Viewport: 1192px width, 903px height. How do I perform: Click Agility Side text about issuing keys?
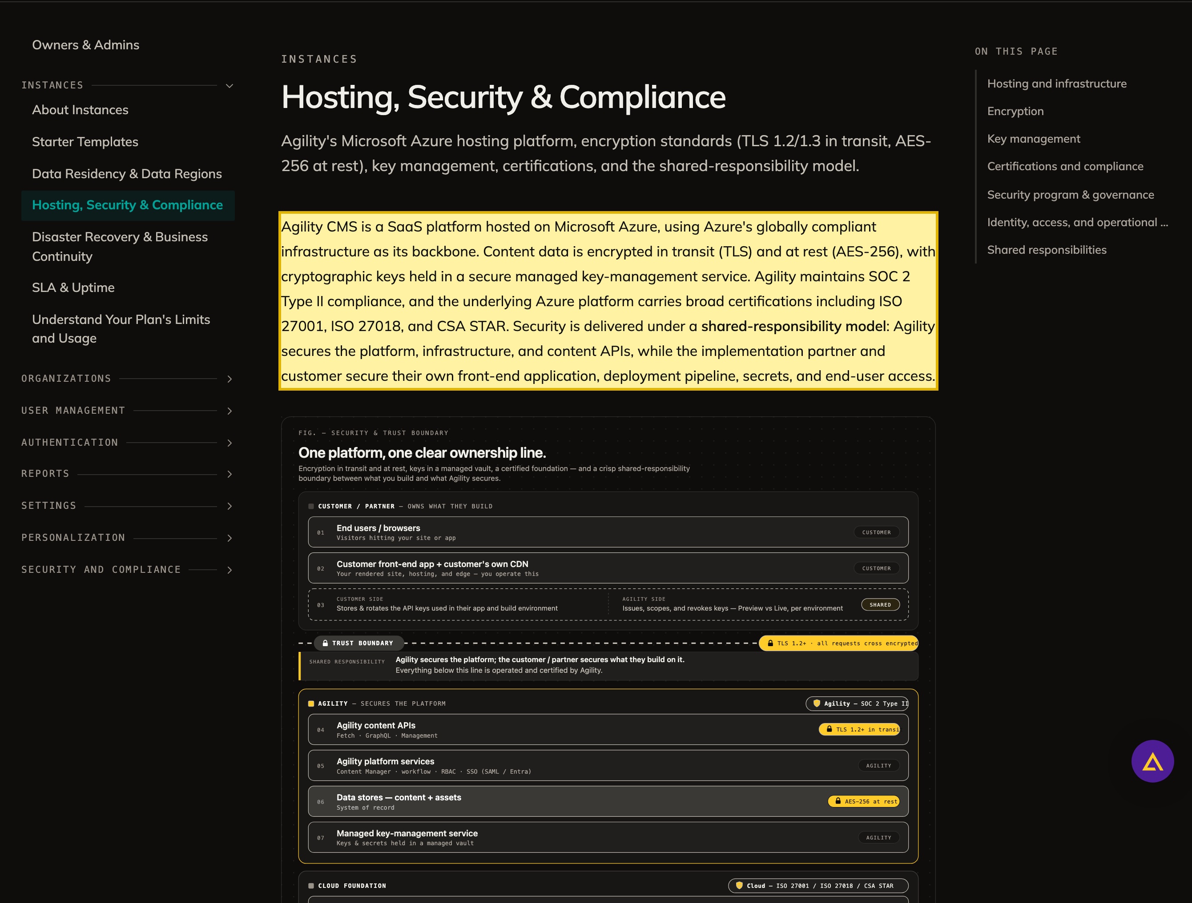(733, 608)
